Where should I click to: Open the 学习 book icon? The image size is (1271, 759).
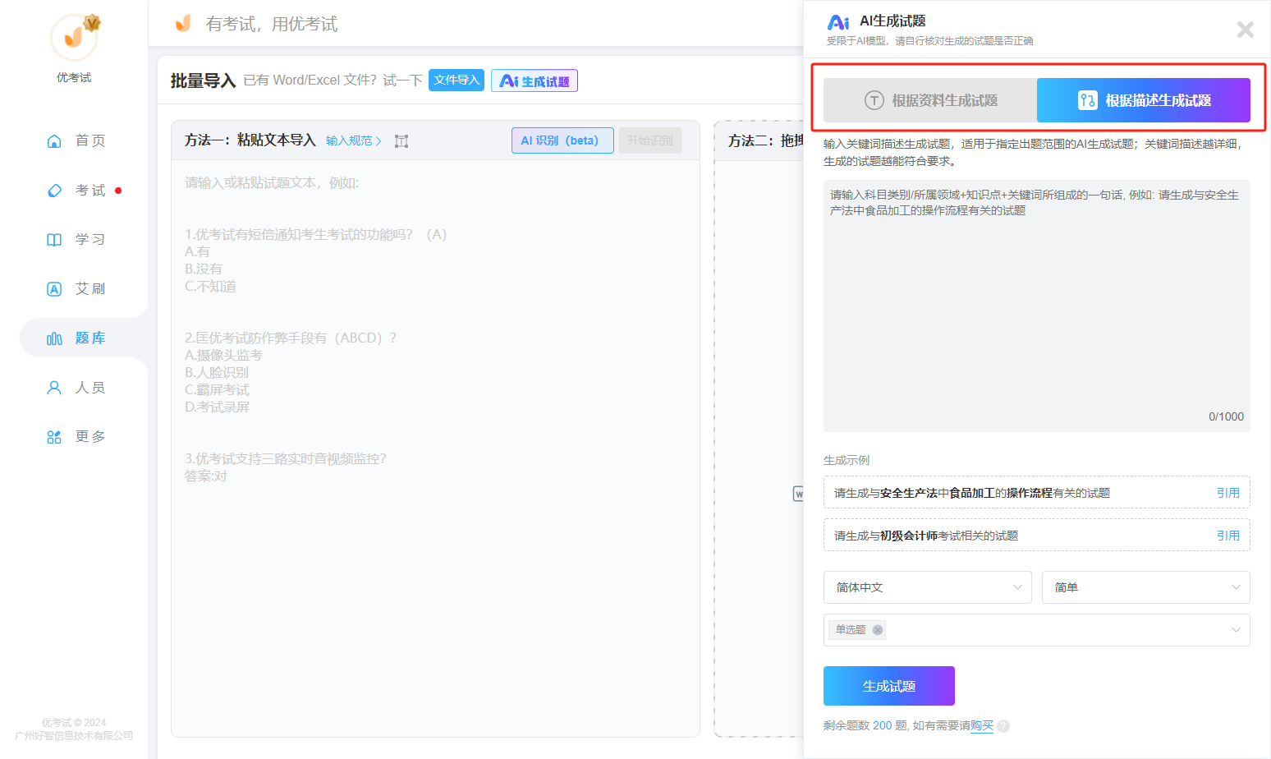(x=54, y=240)
